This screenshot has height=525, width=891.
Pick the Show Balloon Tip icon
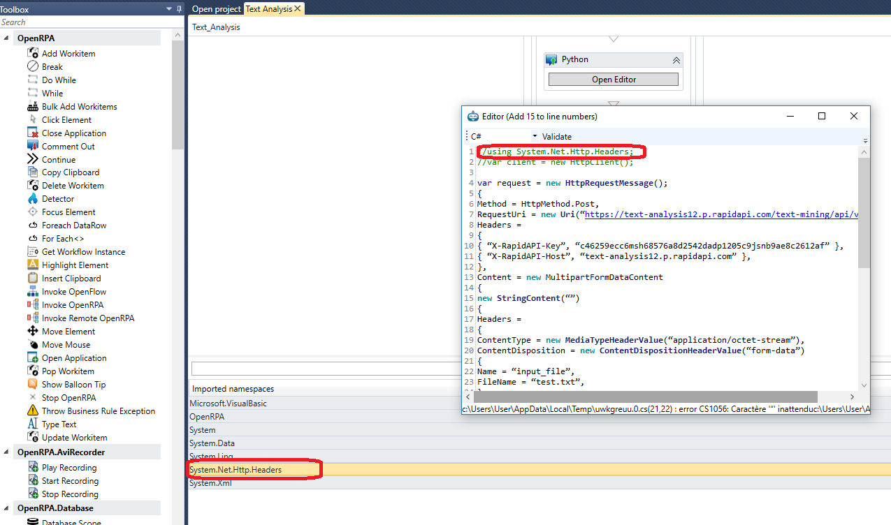(x=32, y=384)
